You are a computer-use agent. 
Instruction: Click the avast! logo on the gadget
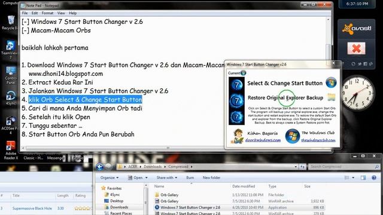[357, 29]
